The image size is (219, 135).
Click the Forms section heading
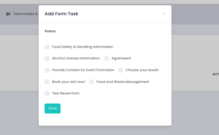50,31
